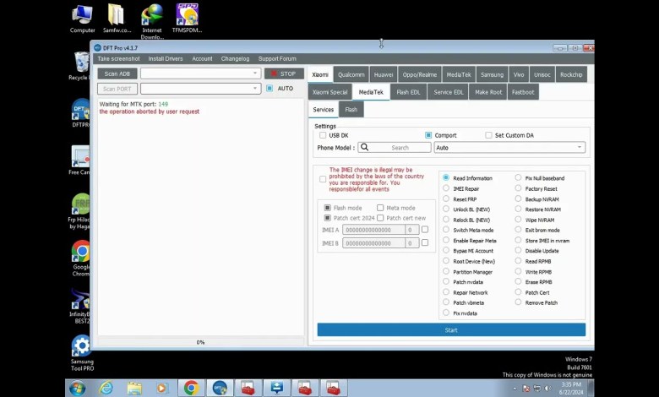Screen dimensions: 659x397
Task: Click the Windows Start button
Action: click(x=77, y=388)
